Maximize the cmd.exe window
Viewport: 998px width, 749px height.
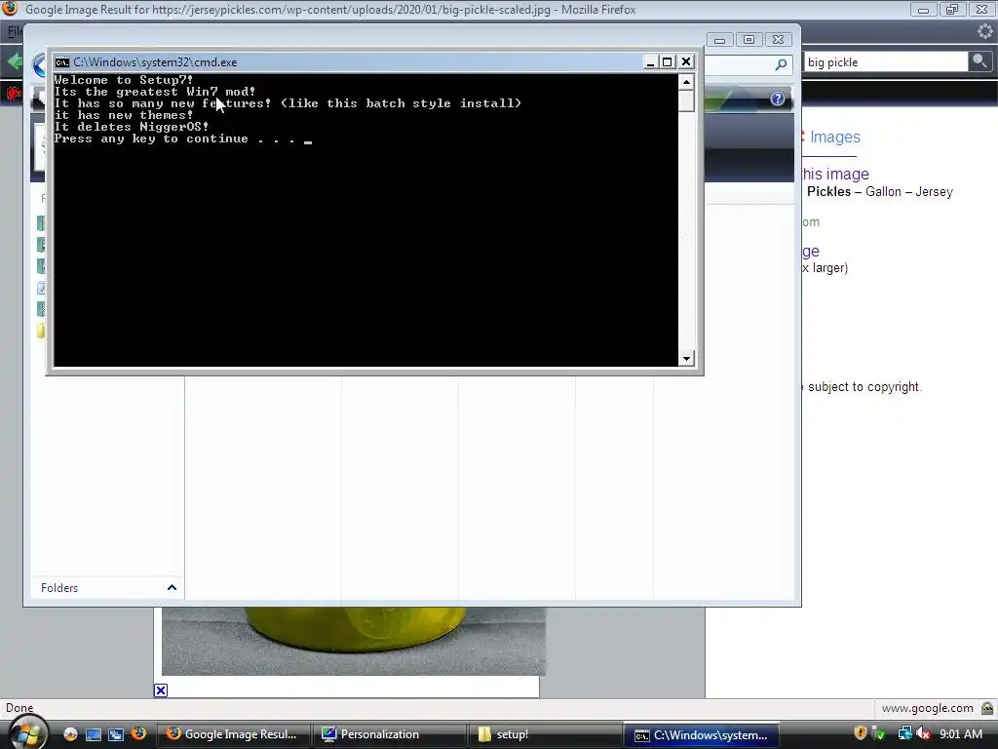(x=667, y=61)
